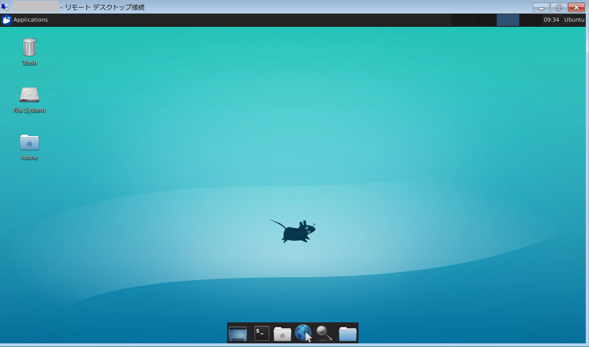Viewport: 589px width, 347px height.
Task: Click the Show Desktop icon in the dock
Action: 238,333
